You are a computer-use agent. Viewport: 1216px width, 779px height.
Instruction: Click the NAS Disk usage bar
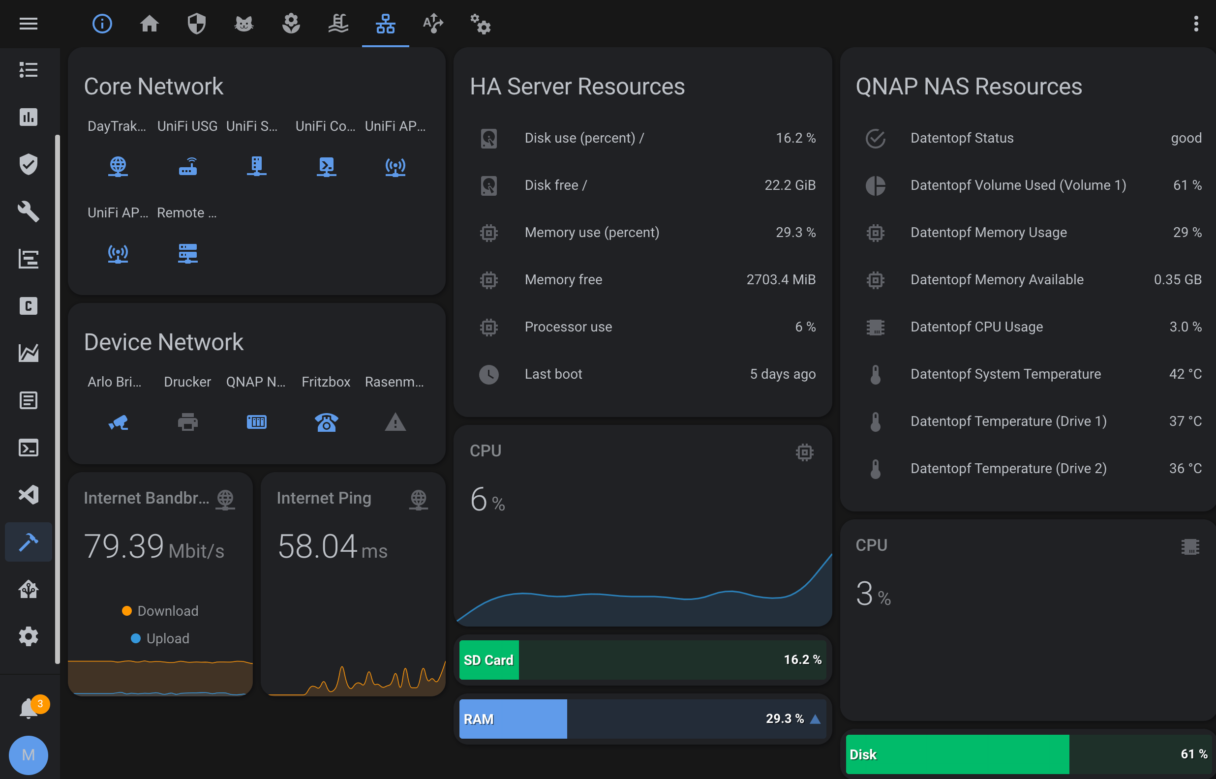click(1030, 754)
